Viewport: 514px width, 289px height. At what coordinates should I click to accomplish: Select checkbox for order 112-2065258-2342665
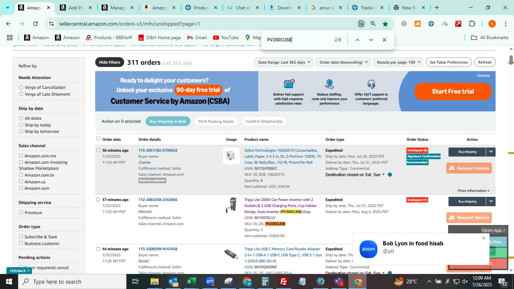(98, 199)
